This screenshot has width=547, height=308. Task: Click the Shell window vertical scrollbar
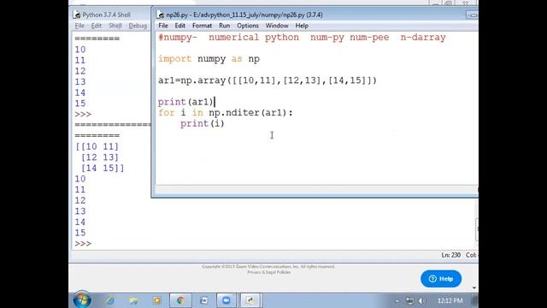point(477,228)
